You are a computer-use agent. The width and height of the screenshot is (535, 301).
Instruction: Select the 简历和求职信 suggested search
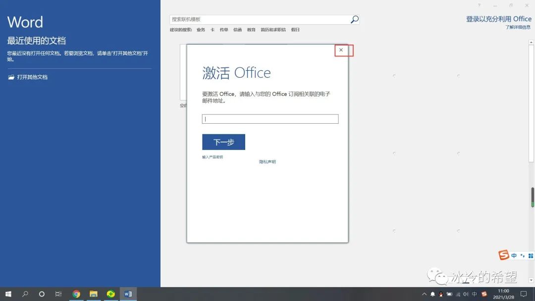(273, 30)
